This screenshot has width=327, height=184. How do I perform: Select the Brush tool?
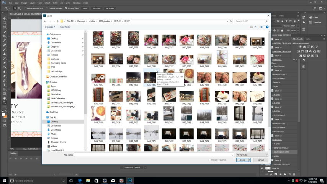point(4,49)
